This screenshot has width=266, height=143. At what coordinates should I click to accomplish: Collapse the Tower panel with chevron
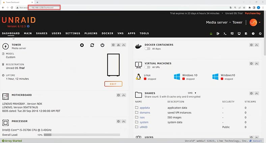point(124,45)
